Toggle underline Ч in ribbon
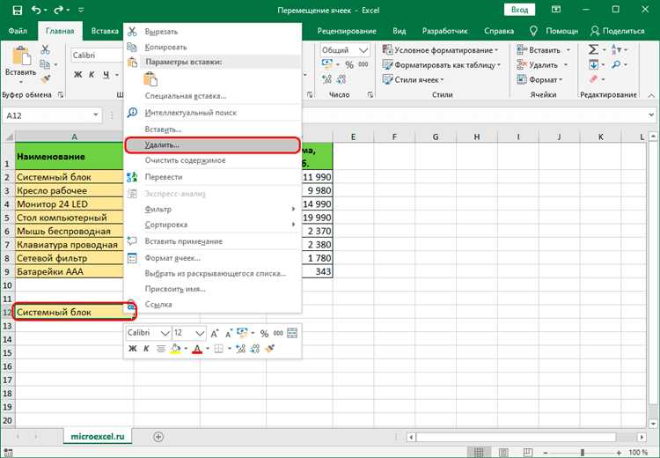660x458 pixels. [x=106, y=75]
